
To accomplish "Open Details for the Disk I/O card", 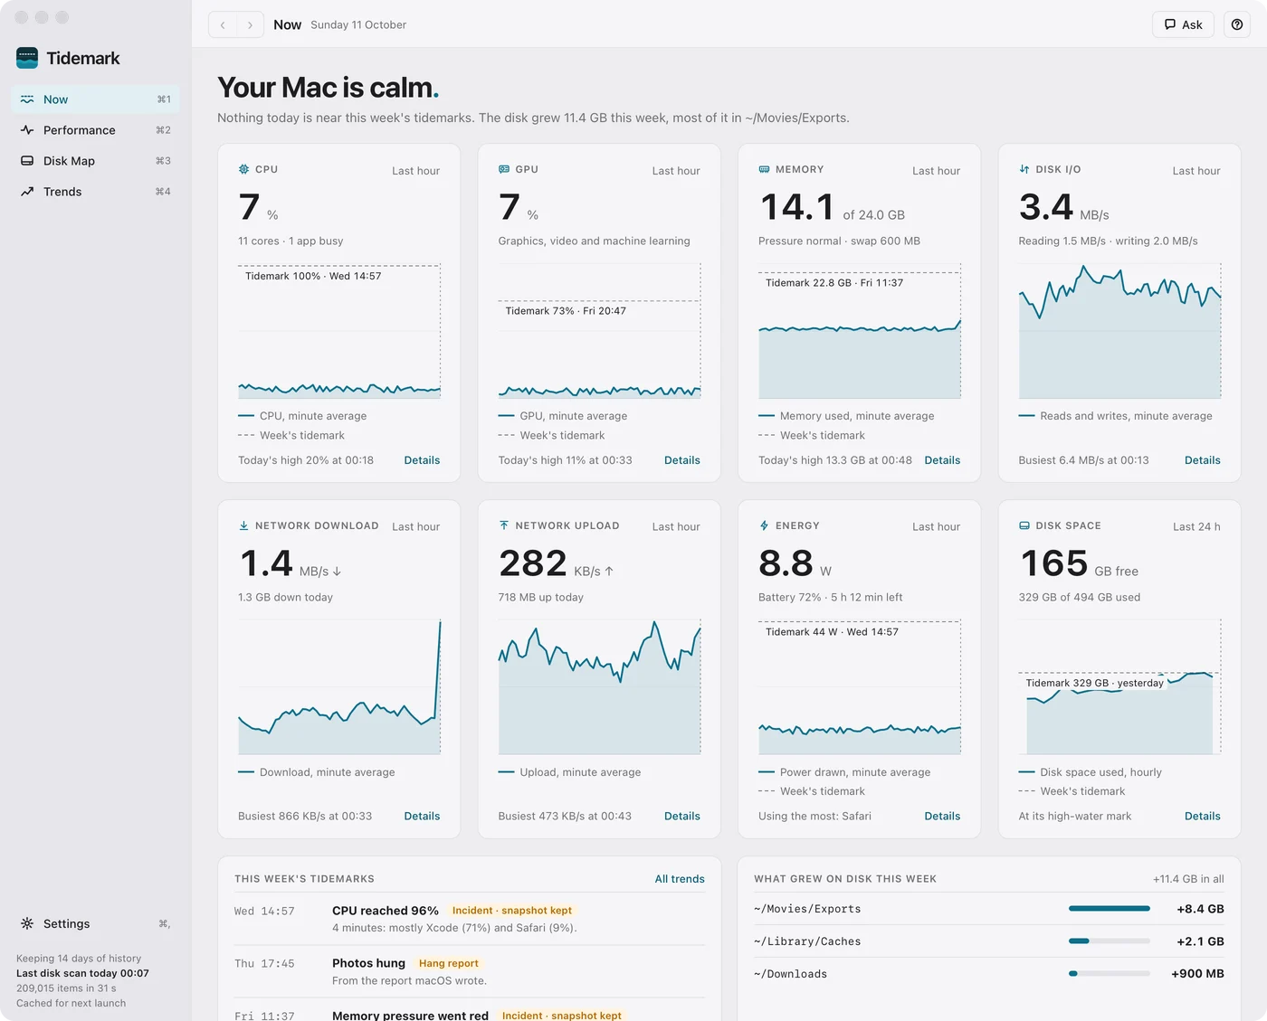I will coord(1203,460).
